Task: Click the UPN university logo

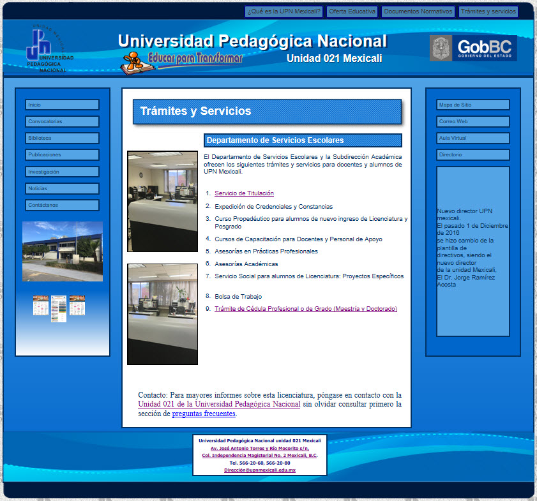Action: point(50,49)
